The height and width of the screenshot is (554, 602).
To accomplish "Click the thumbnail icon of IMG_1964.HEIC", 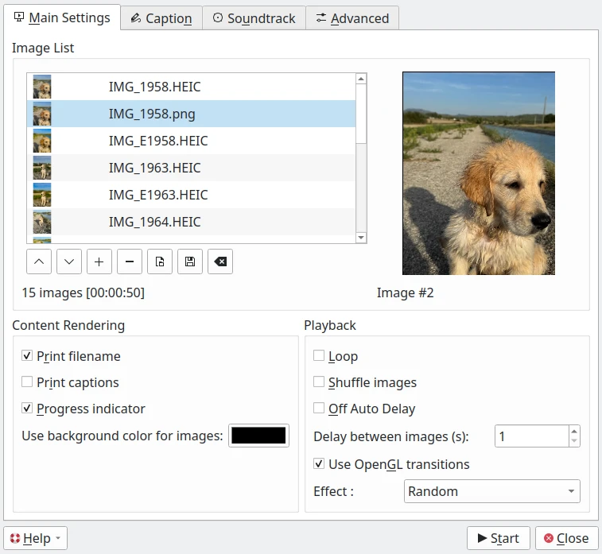I will pyautogui.click(x=42, y=222).
